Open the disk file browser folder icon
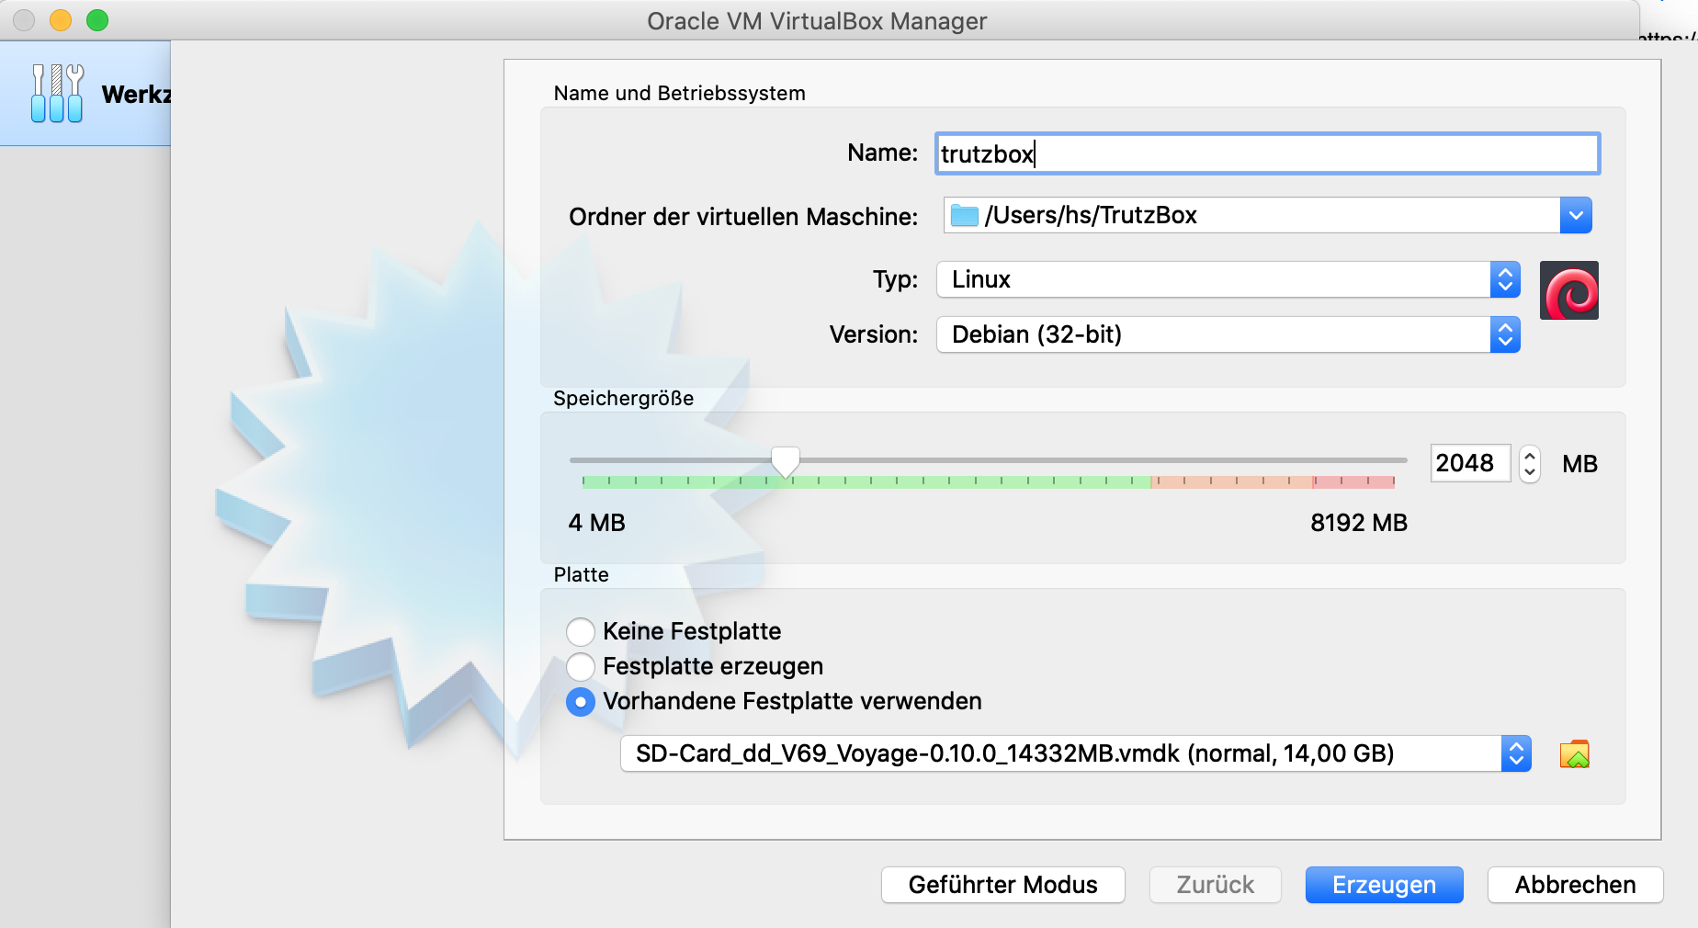 pos(1574,754)
